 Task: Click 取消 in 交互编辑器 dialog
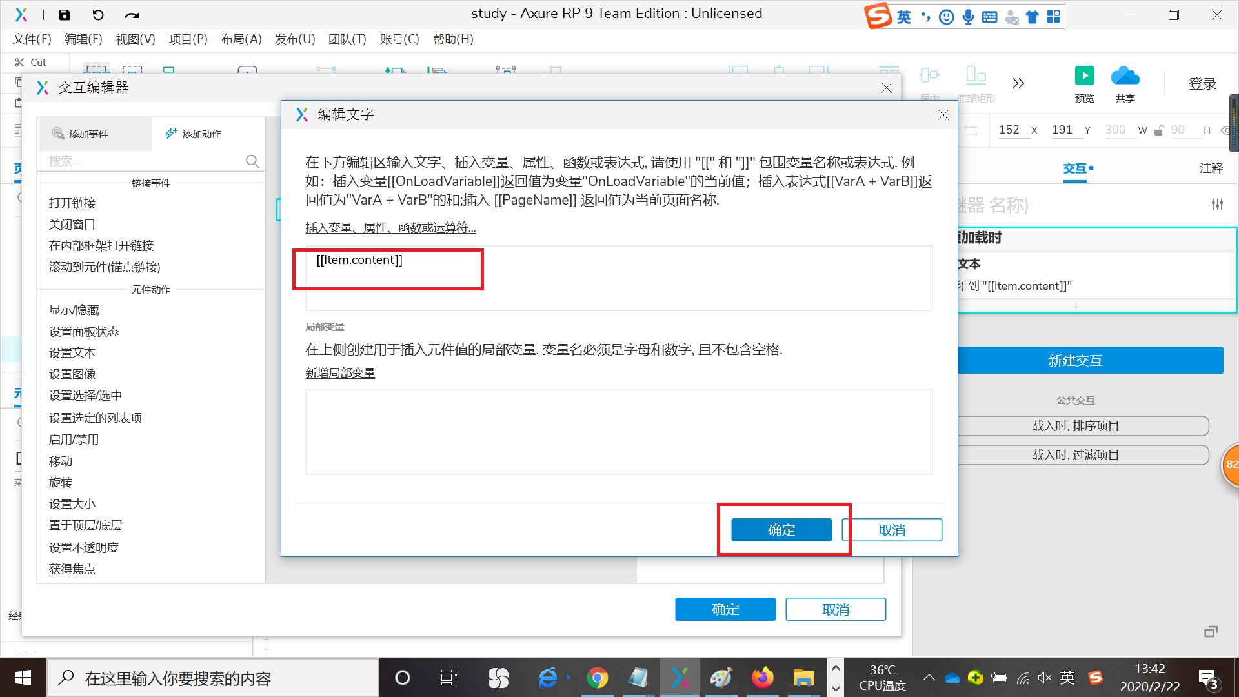coord(836,609)
